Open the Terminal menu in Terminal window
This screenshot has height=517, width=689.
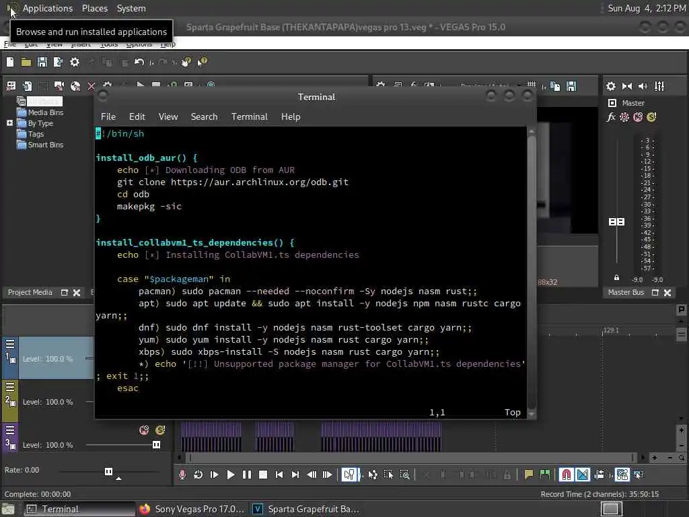click(x=249, y=116)
